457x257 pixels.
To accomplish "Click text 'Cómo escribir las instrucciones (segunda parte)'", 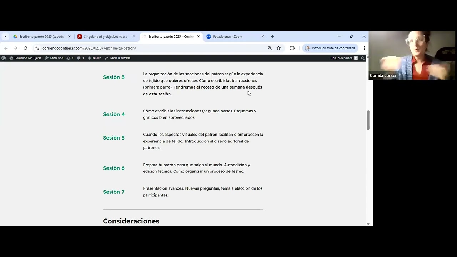I will pyautogui.click(x=188, y=111).
